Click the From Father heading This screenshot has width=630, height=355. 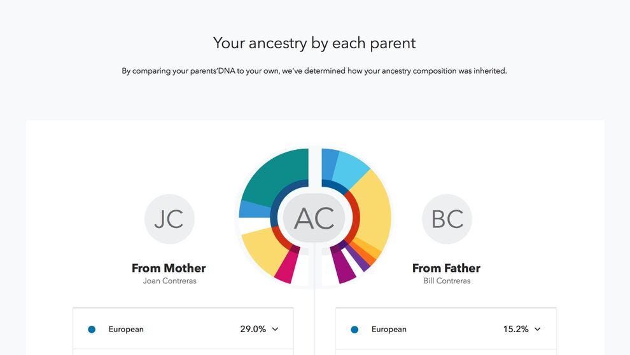(x=446, y=268)
